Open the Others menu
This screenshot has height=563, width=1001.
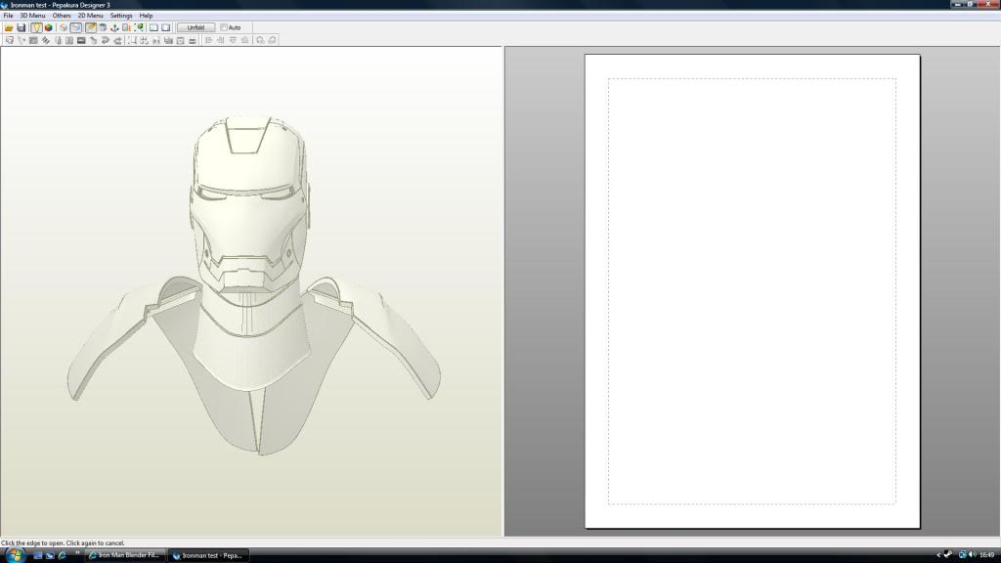pos(62,16)
